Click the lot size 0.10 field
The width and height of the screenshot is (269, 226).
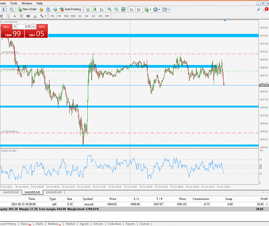pos(24,27)
